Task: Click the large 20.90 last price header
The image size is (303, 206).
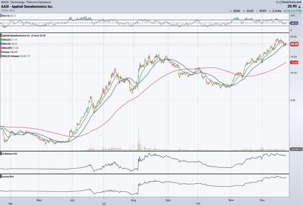Action: tap(292, 6)
